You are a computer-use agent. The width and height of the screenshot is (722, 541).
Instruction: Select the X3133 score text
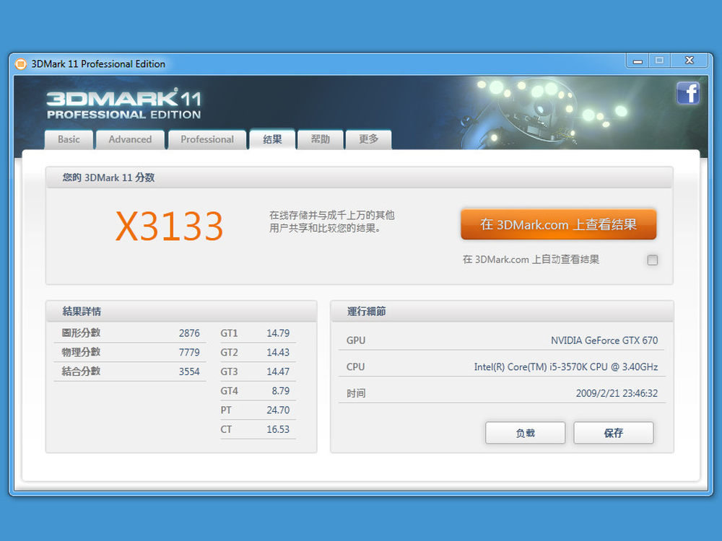169,226
